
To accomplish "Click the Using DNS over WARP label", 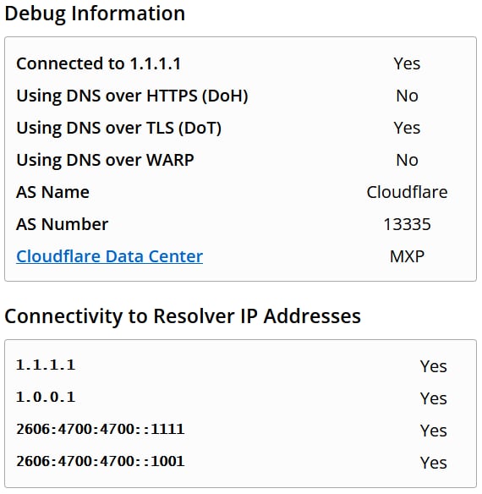I will (x=105, y=160).
